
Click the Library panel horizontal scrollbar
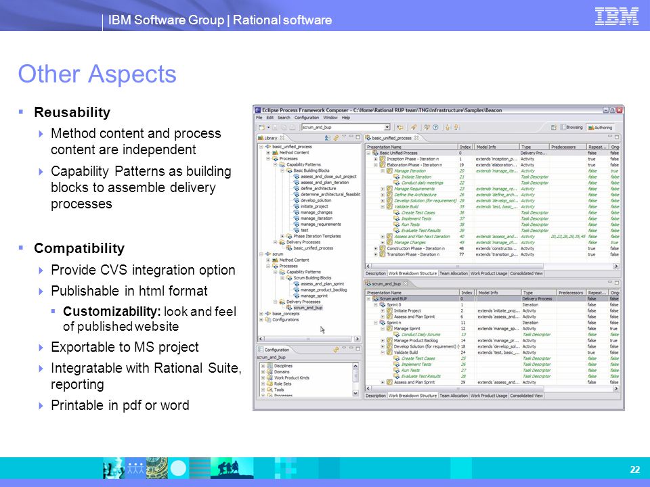pos(309,339)
